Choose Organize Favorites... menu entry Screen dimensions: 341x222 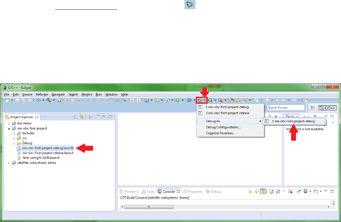pyautogui.click(x=230, y=133)
